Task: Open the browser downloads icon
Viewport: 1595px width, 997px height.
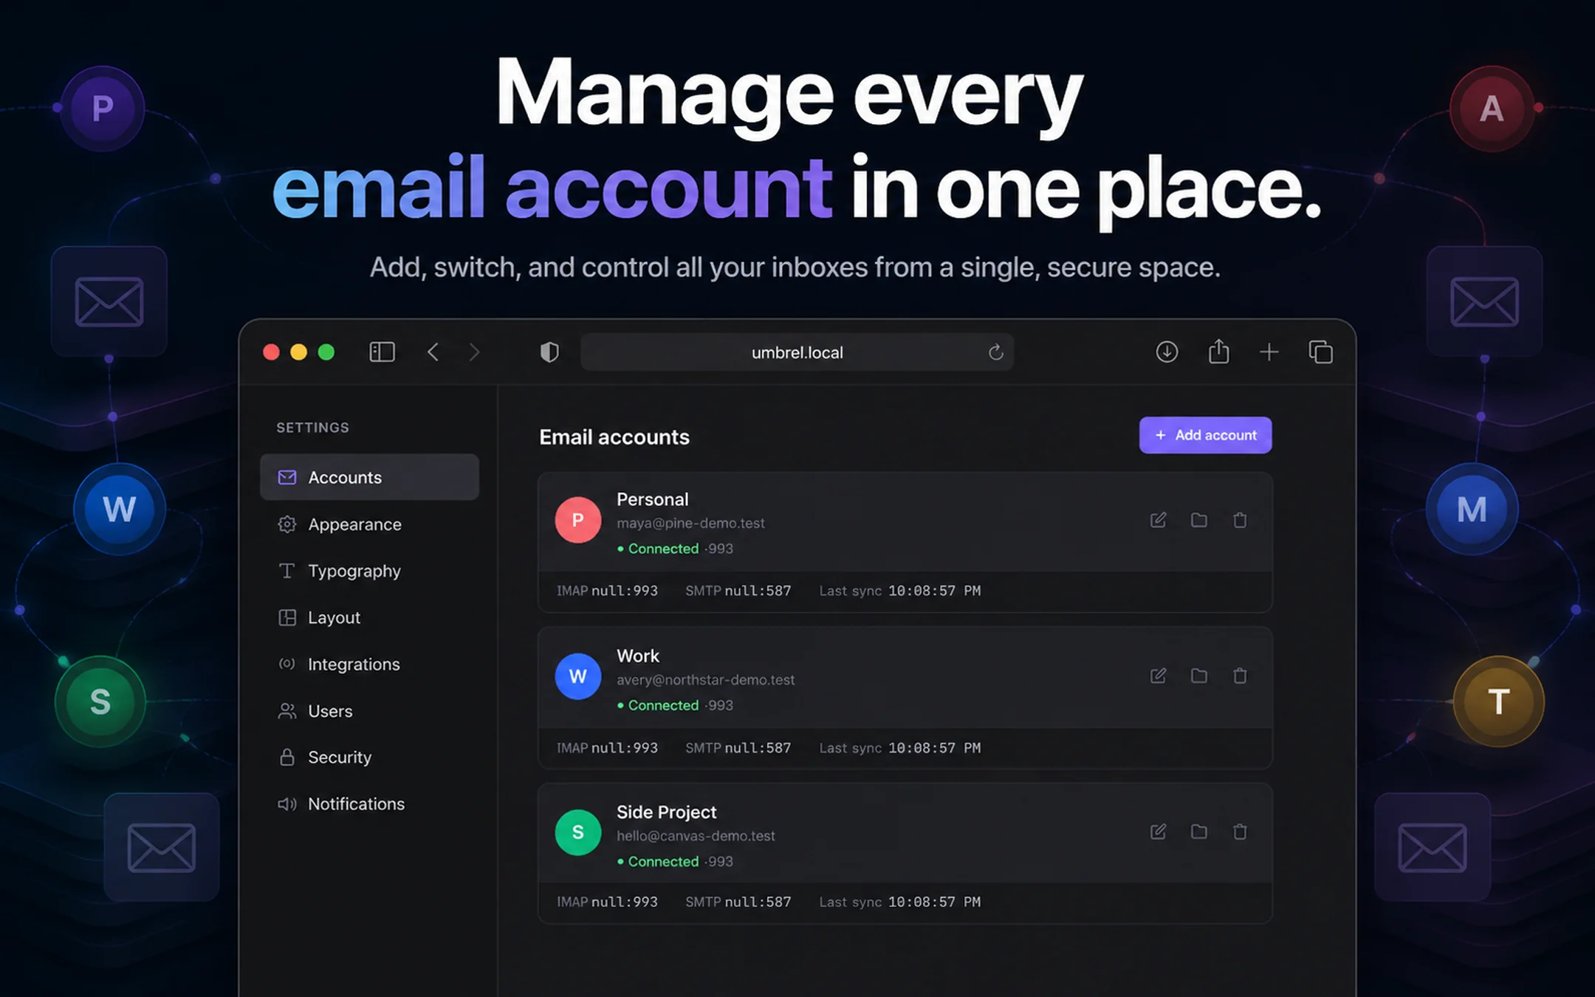Action: tap(1167, 352)
